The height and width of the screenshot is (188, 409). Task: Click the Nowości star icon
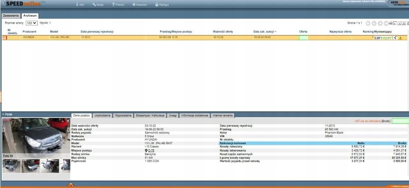[134, 4]
